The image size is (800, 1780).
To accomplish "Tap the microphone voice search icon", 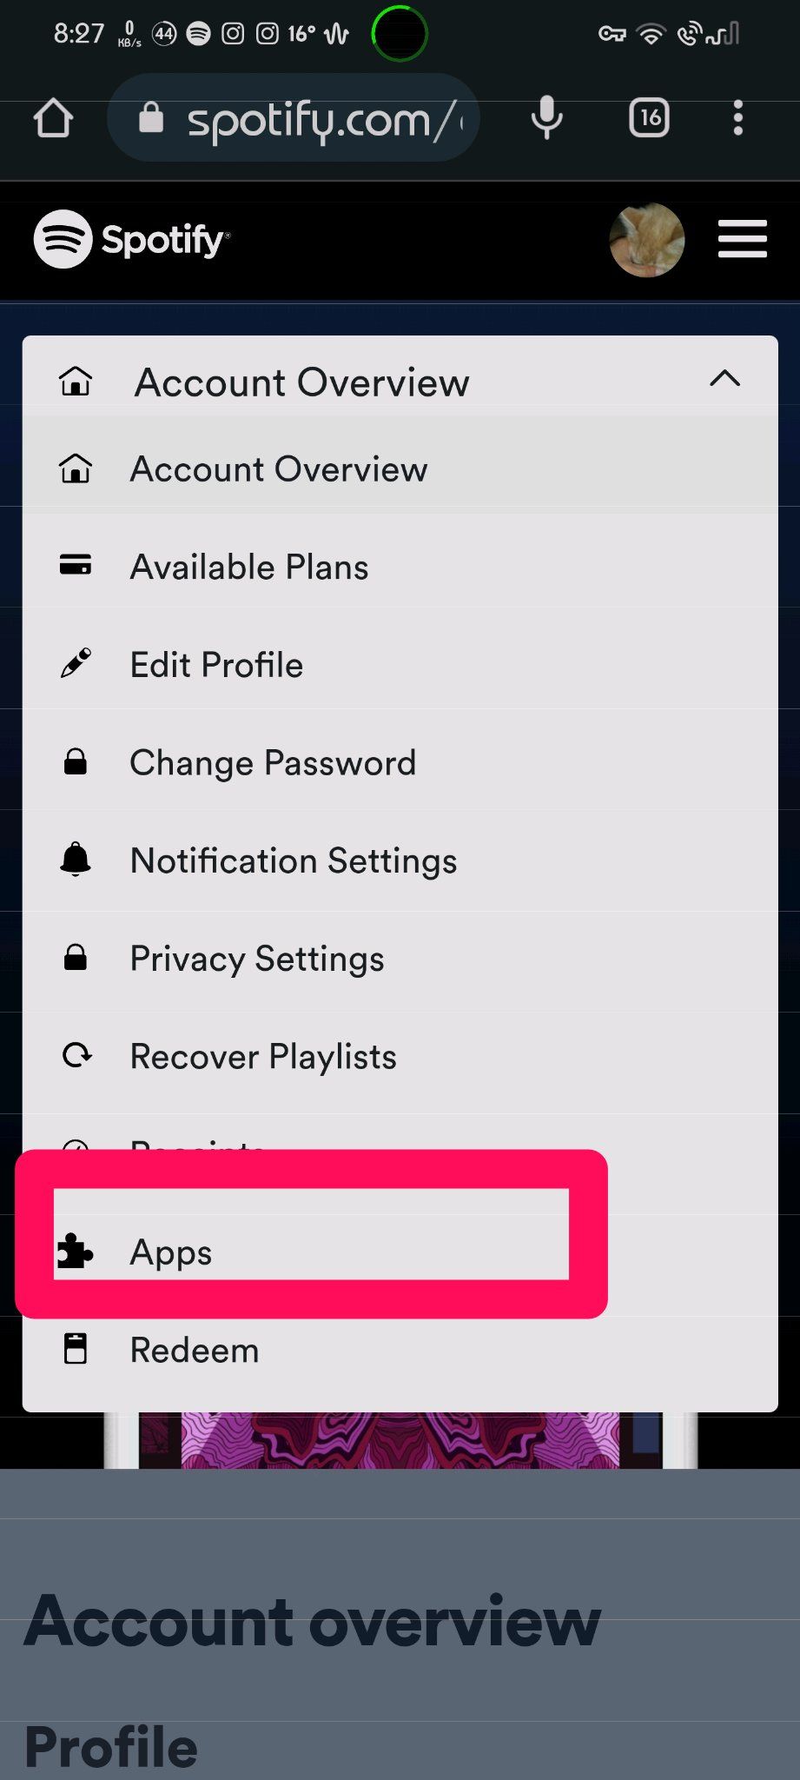I will click(546, 118).
